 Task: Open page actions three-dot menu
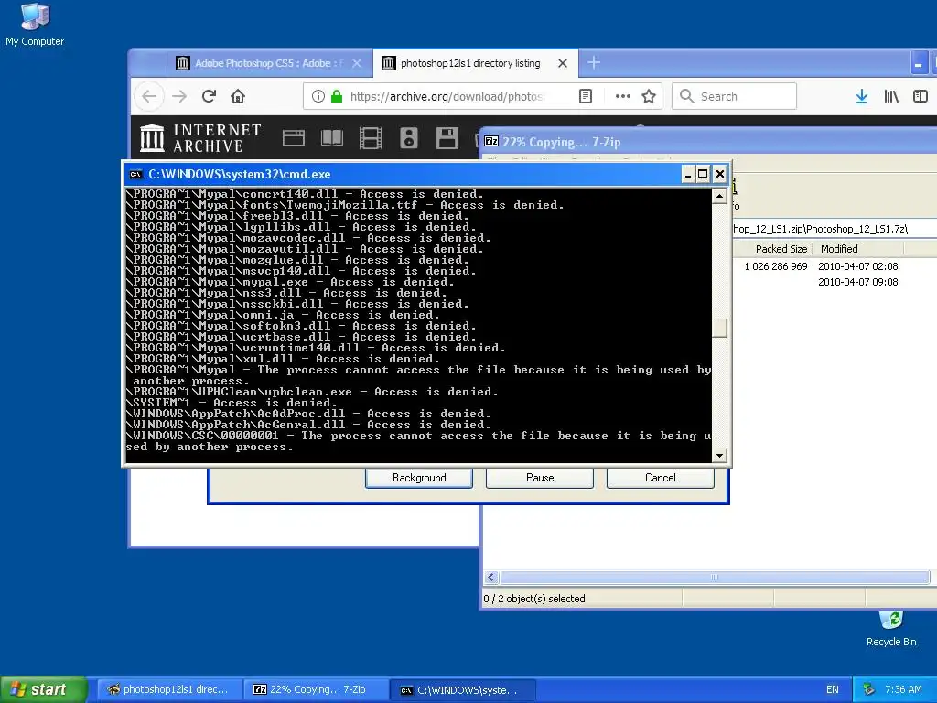(622, 96)
